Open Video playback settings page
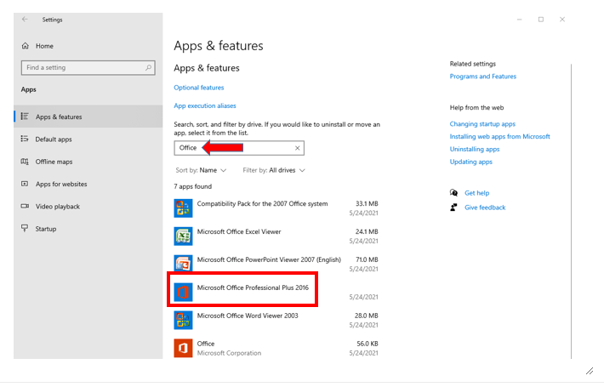The width and height of the screenshot is (604, 387). [x=58, y=207]
